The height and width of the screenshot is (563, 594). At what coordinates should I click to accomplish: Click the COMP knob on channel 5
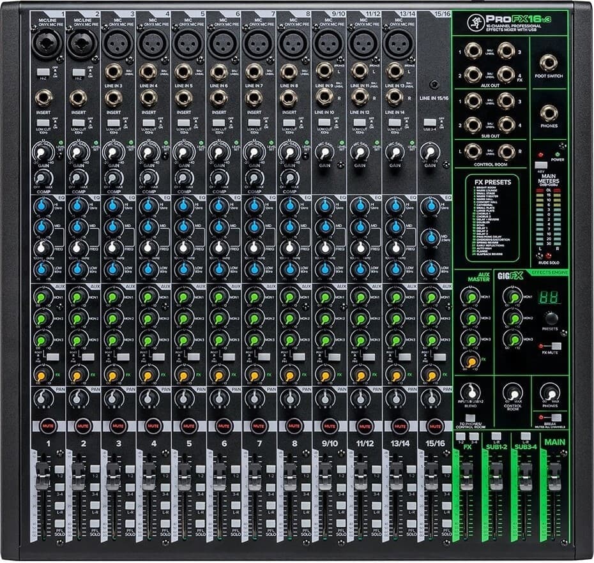[x=184, y=177]
